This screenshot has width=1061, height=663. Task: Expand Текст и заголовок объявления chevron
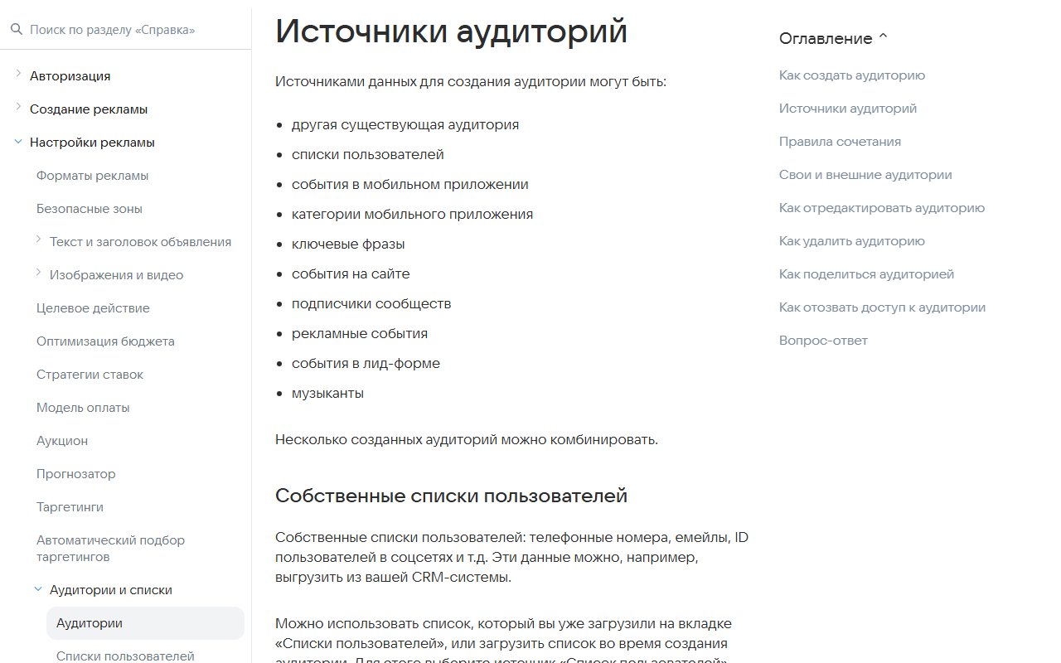pos(38,240)
